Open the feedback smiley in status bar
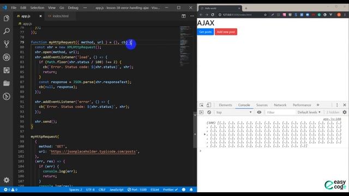This screenshot has width=349, height=196. click(x=184, y=189)
